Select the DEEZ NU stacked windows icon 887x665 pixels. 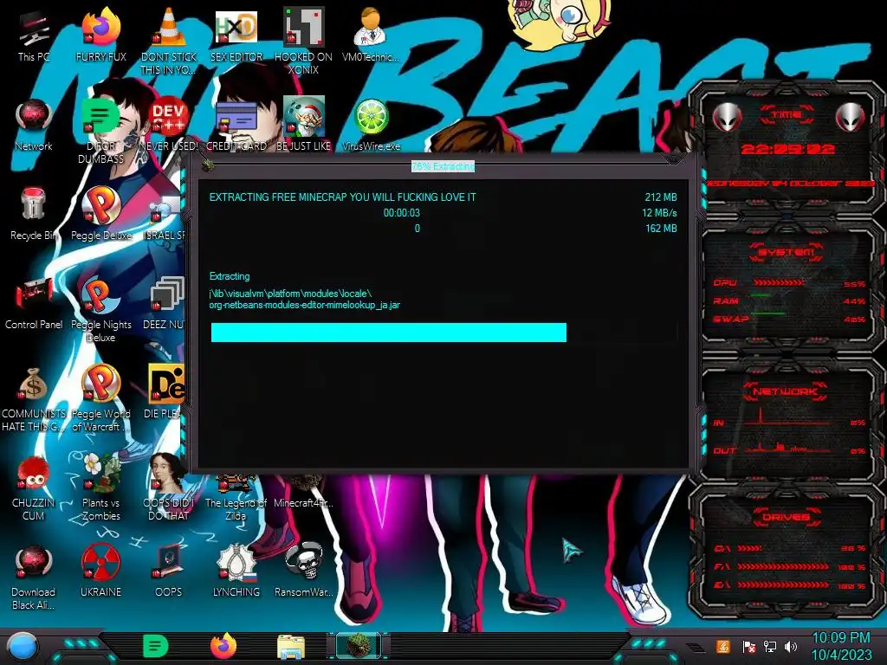(x=167, y=294)
